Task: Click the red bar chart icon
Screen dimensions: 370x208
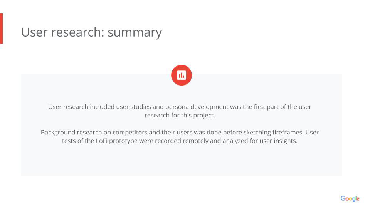Action: click(x=182, y=75)
